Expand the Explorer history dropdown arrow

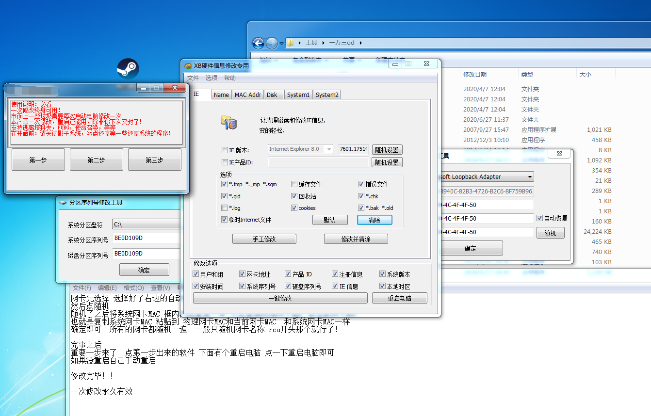pyautogui.click(x=282, y=43)
